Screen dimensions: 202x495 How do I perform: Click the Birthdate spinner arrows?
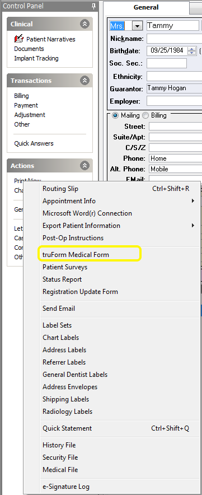tap(192, 51)
